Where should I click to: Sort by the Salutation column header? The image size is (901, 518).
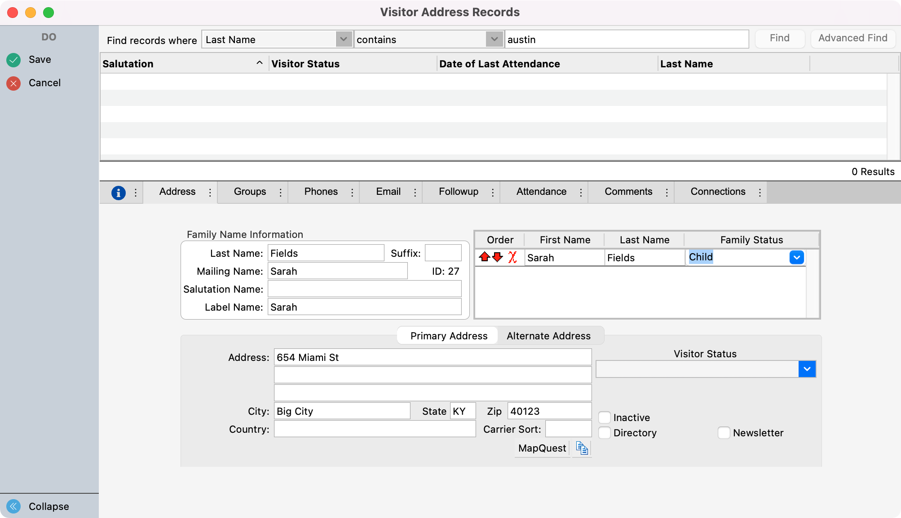[128, 63]
